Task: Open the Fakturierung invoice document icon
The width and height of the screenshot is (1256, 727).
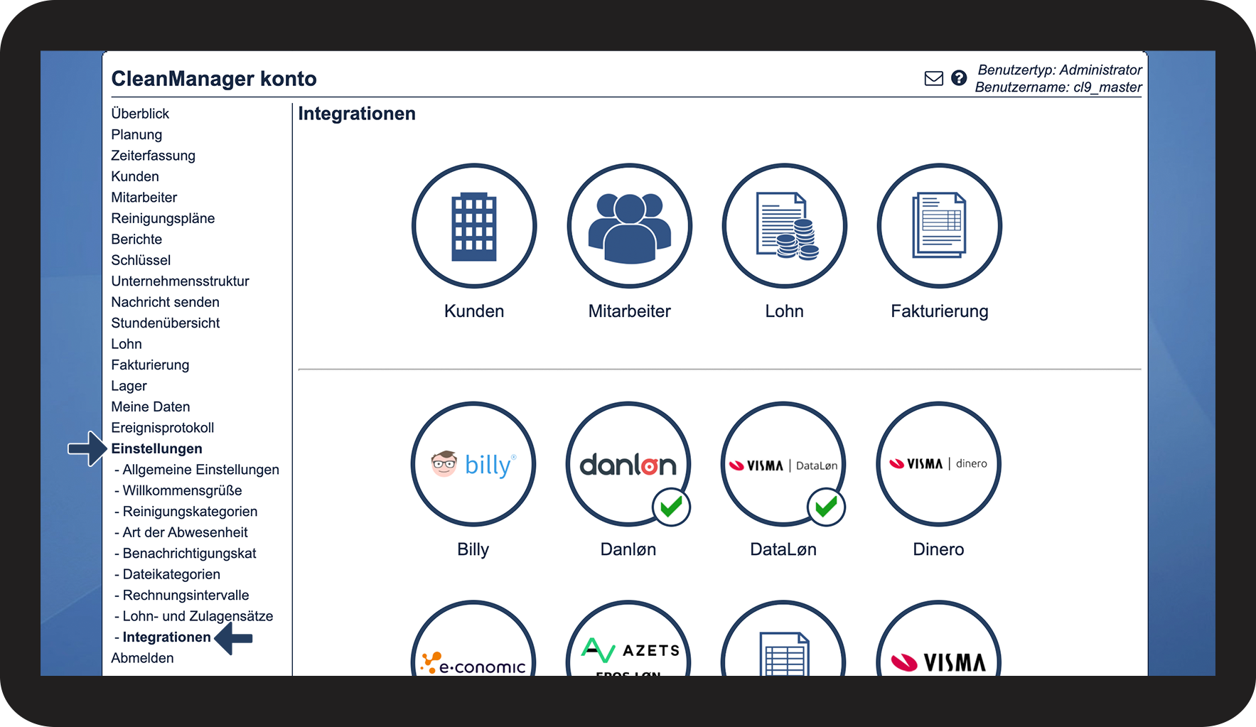Action: (939, 226)
